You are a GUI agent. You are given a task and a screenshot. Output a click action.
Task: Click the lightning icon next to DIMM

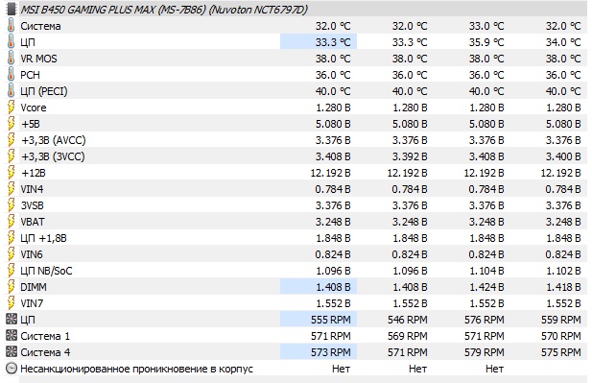coord(11,287)
